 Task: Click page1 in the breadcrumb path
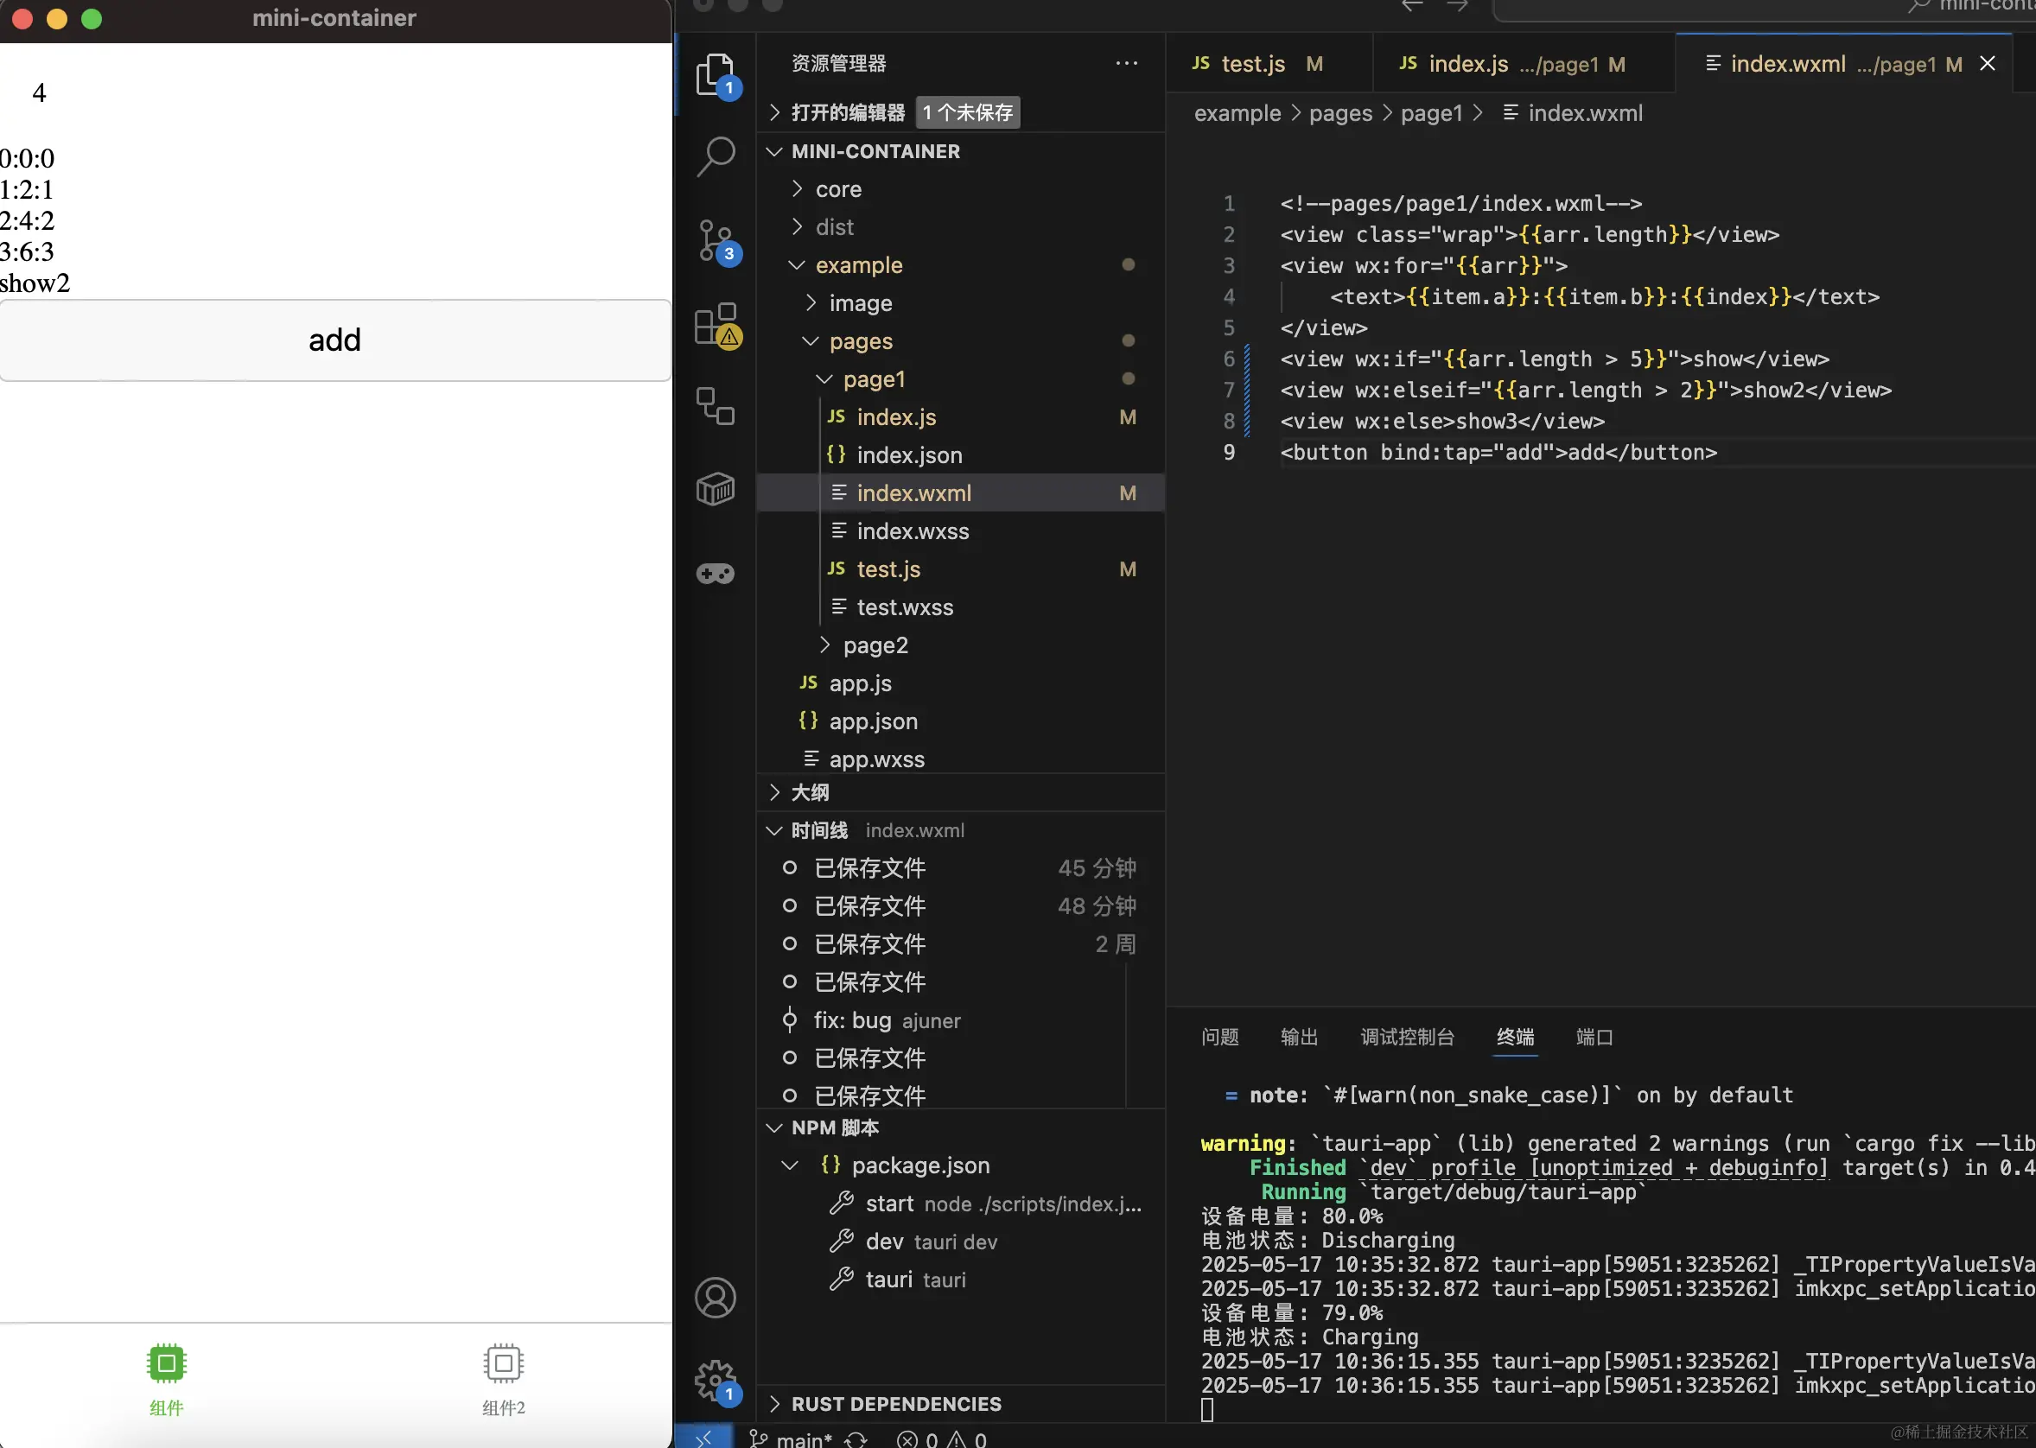tap(1431, 113)
